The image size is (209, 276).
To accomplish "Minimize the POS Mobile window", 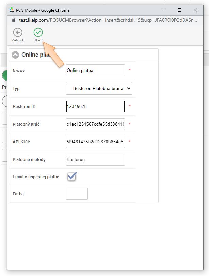I will pos(164,10).
